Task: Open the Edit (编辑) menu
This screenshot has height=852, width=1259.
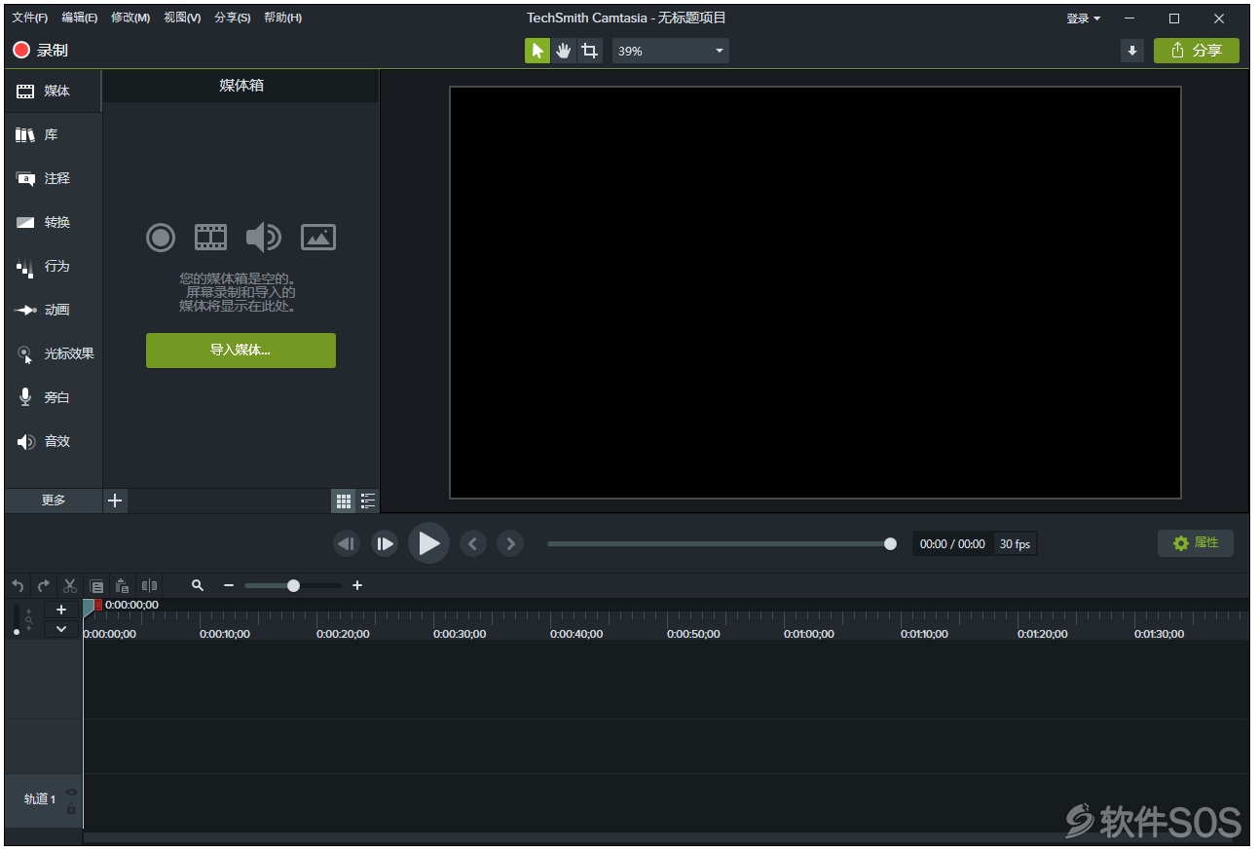Action: coord(80,18)
